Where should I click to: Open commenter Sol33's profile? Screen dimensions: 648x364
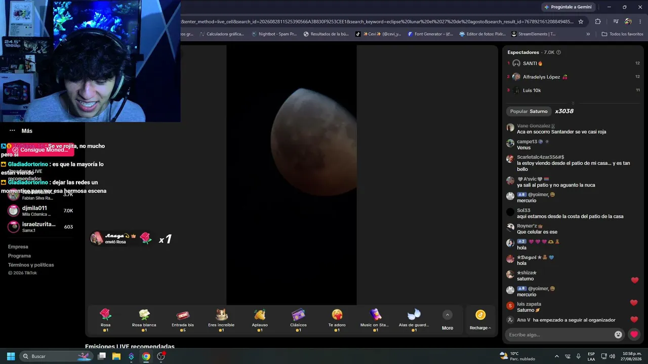point(523,210)
